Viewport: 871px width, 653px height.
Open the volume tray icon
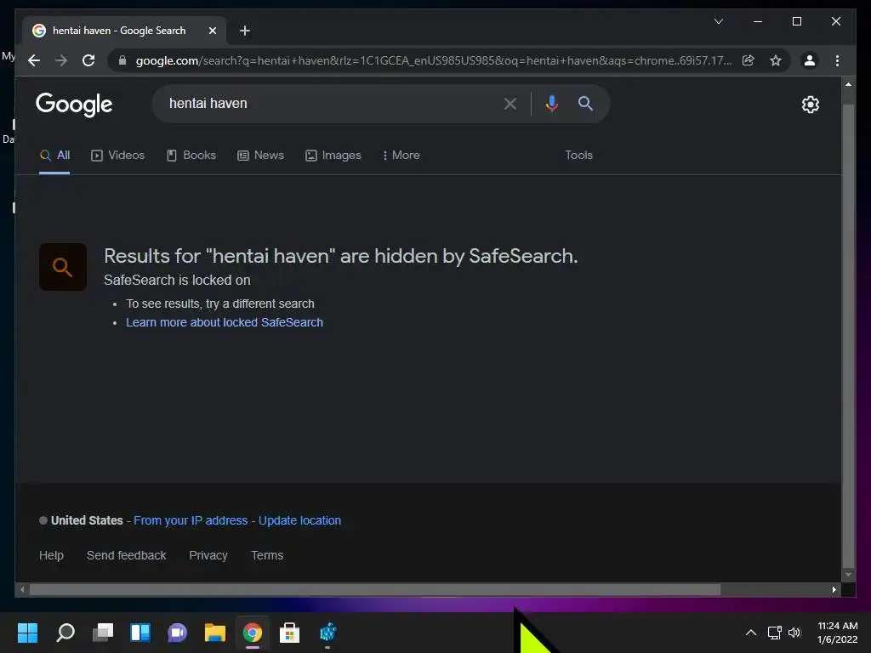tap(795, 633)
